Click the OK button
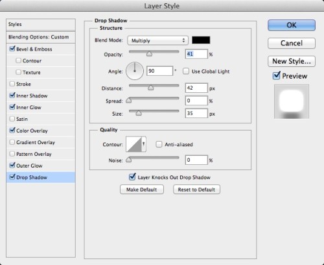 click(292, 25)
